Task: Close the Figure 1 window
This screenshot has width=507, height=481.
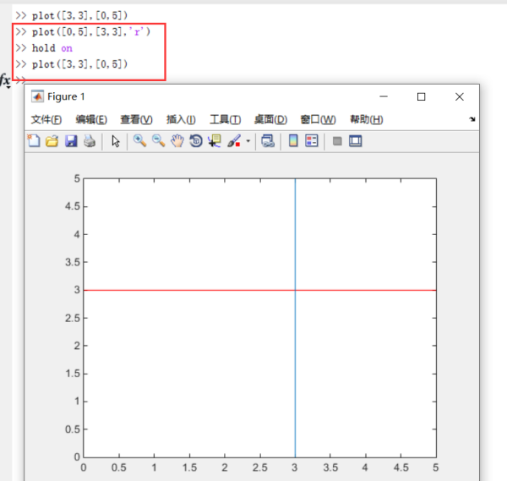Action: [460, 96]
